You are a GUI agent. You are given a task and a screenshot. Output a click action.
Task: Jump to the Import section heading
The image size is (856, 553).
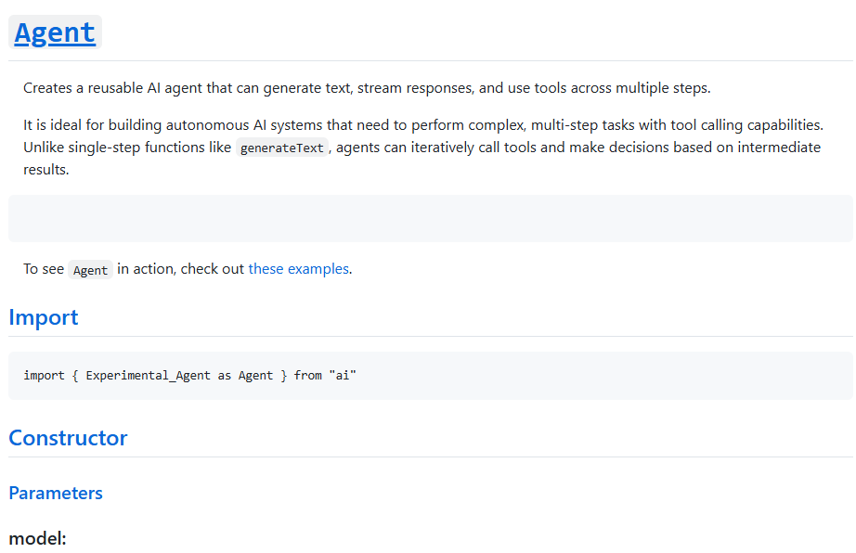coord(44,317)
